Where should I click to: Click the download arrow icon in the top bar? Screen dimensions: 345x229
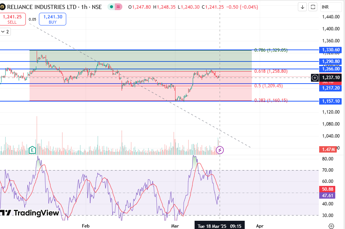302,7
